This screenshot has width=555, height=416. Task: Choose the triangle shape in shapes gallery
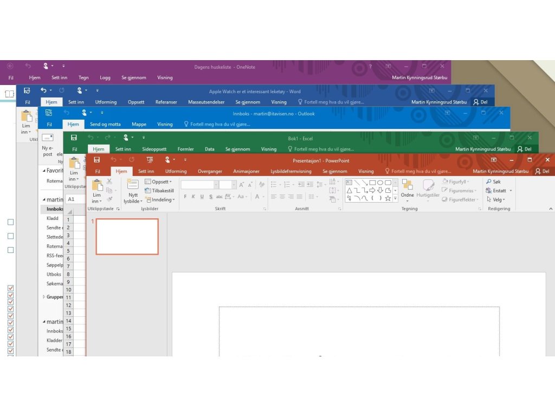pos(349,190)
